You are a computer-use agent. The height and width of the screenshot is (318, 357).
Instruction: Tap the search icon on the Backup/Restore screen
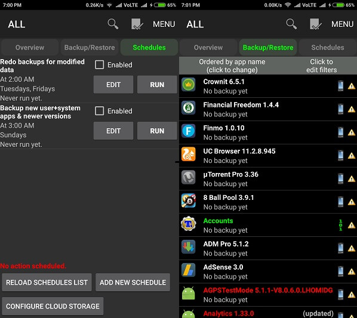291,24
